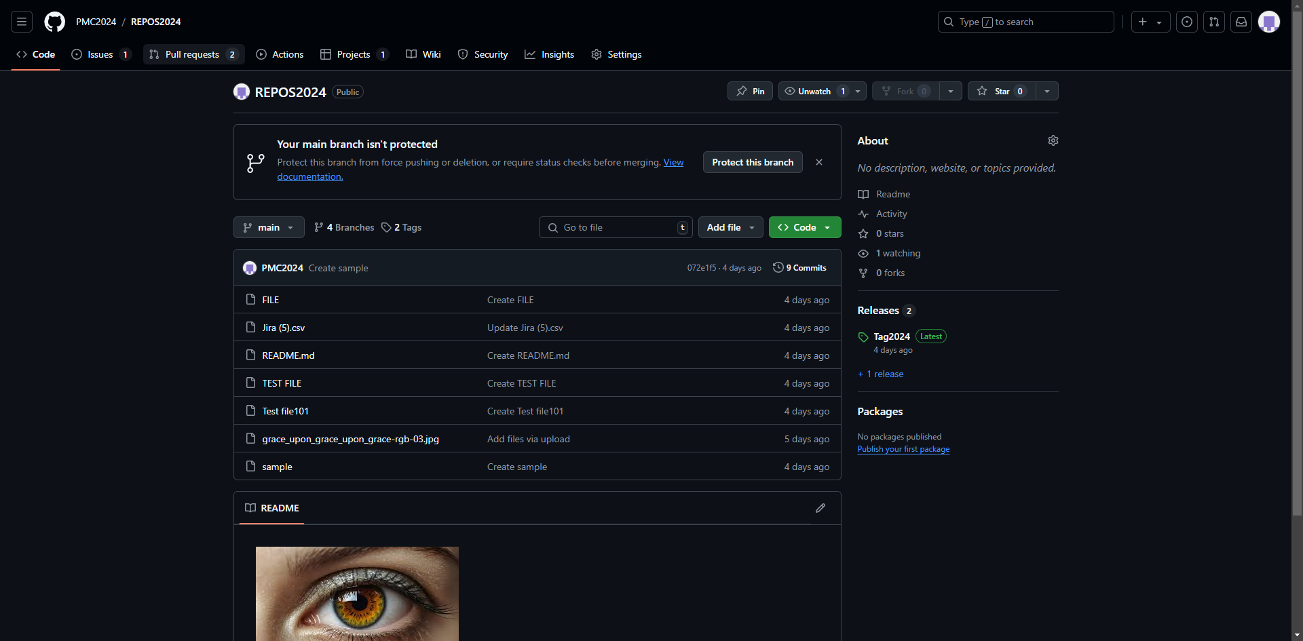This screenshot has width=1303, height=641.
Task: Star the REPOS2024 repository
Action: point(1002,91)
